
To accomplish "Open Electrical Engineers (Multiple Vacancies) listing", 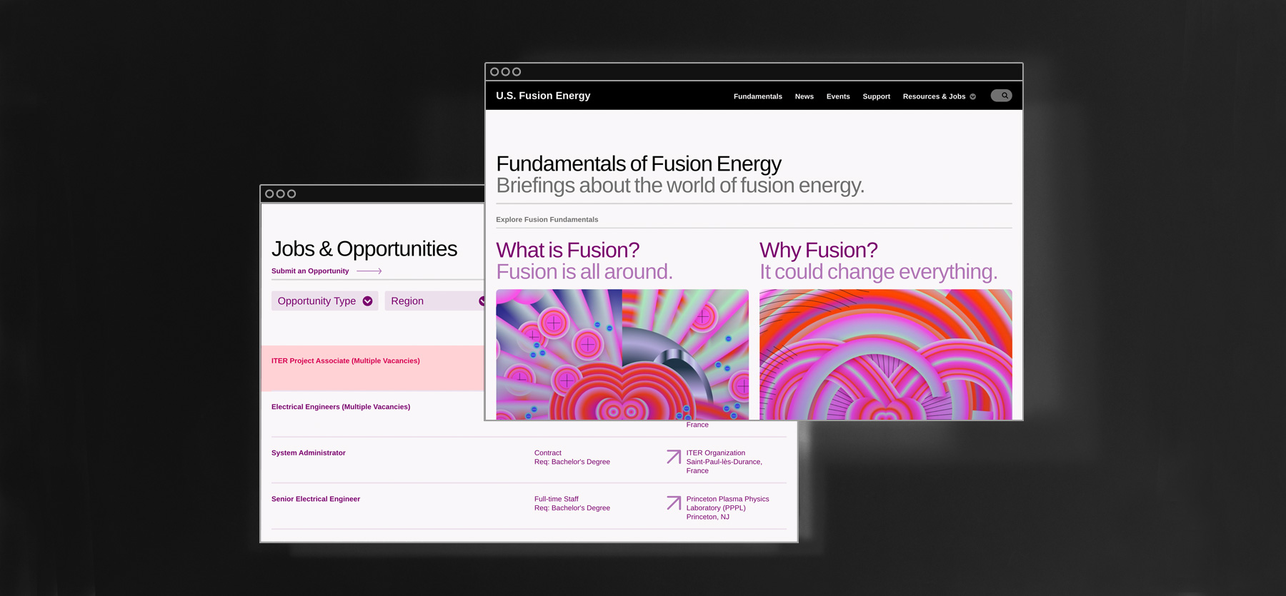I will click(x=340, y=407).
